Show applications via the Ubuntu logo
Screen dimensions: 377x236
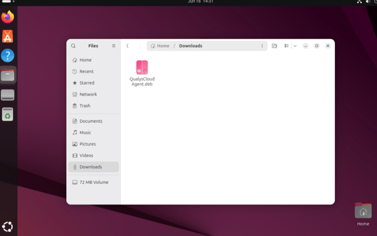tap(7, 226)
